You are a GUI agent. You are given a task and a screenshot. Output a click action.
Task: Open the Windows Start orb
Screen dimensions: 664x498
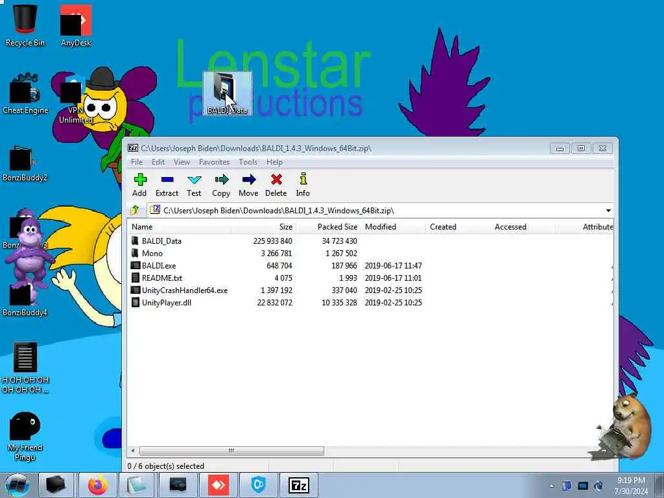pos(18,485)
